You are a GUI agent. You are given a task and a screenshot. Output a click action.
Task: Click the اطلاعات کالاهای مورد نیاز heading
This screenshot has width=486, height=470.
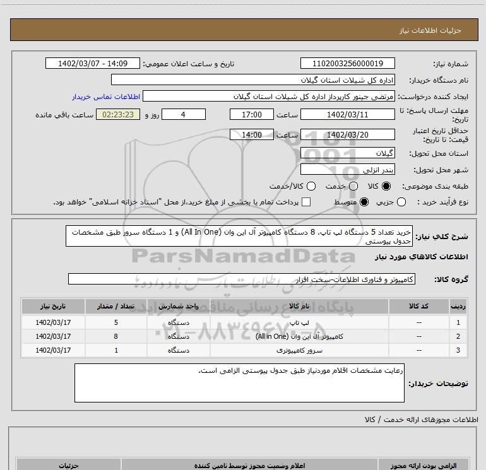(x=421, y=257)
